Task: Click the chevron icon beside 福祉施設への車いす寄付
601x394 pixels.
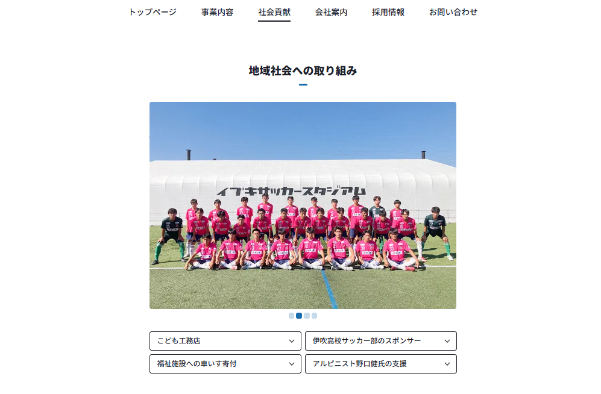Action: [x=292, y=364]
